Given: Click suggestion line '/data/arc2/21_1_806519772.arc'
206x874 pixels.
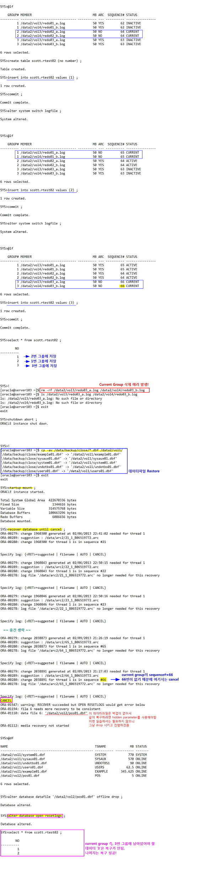Looking at the screenshot, I should (x=50, y=538).
